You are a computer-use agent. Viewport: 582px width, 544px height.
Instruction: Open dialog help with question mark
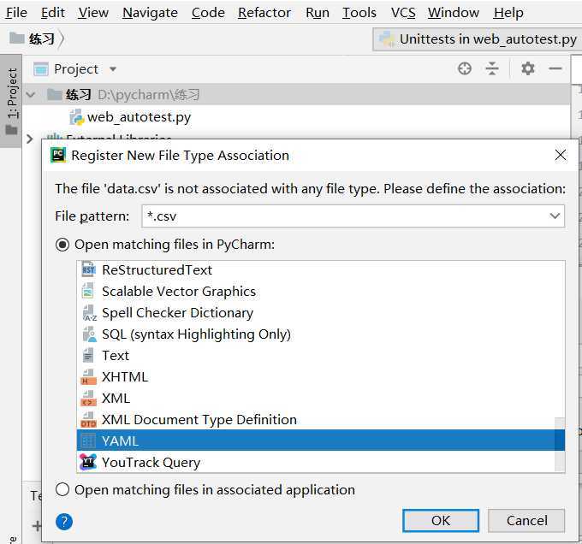click(x=64, y=522)
